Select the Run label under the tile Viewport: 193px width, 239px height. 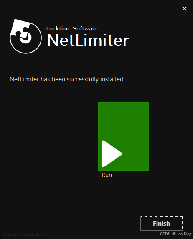107,175
